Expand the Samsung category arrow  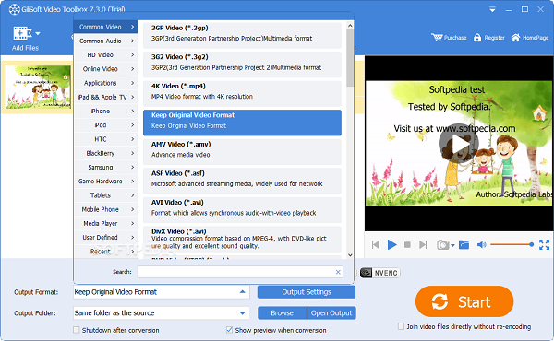tap(132, 167)
